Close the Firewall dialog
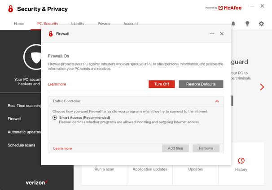Screen dimensions: 272x190 click(222, 34)
